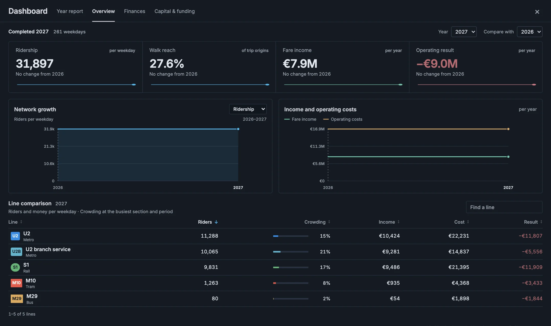
Task: Click the U2 branch service crowding bar
Action: [291, 252]
